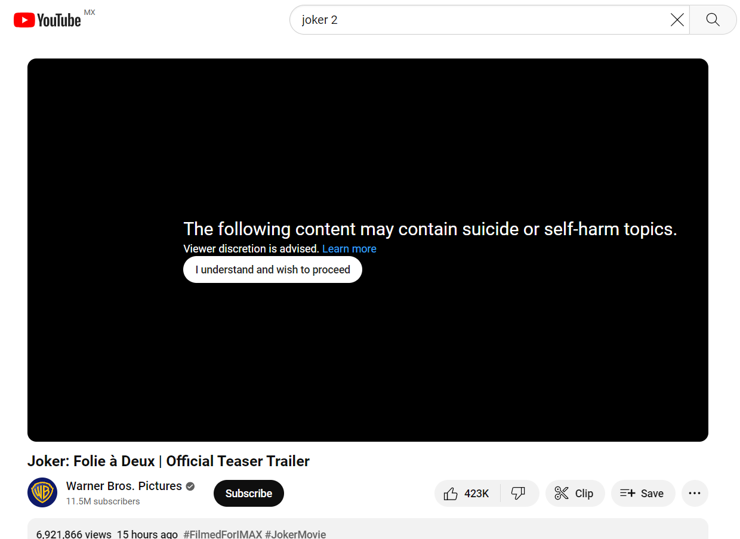Follow the 'Learn more' link
The height and width of the screenshot is (539, 740).
pyautogui.click(x=349, y=249)
